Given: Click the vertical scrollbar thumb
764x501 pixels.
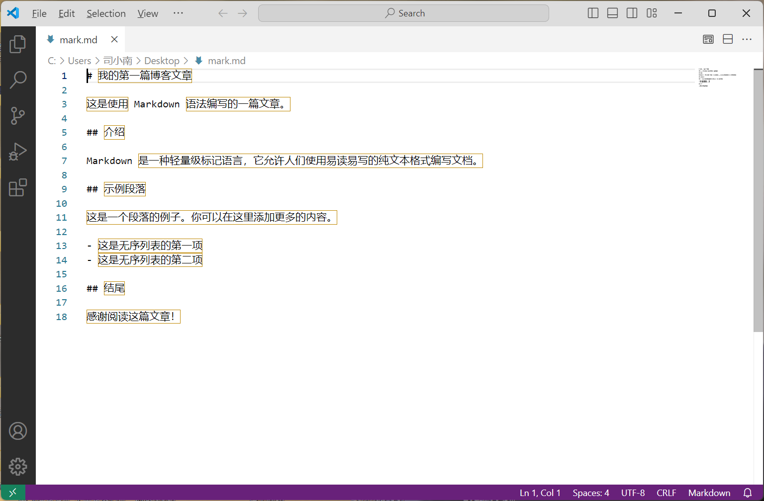Looking at the screenshot, I should tap(758, 200).
